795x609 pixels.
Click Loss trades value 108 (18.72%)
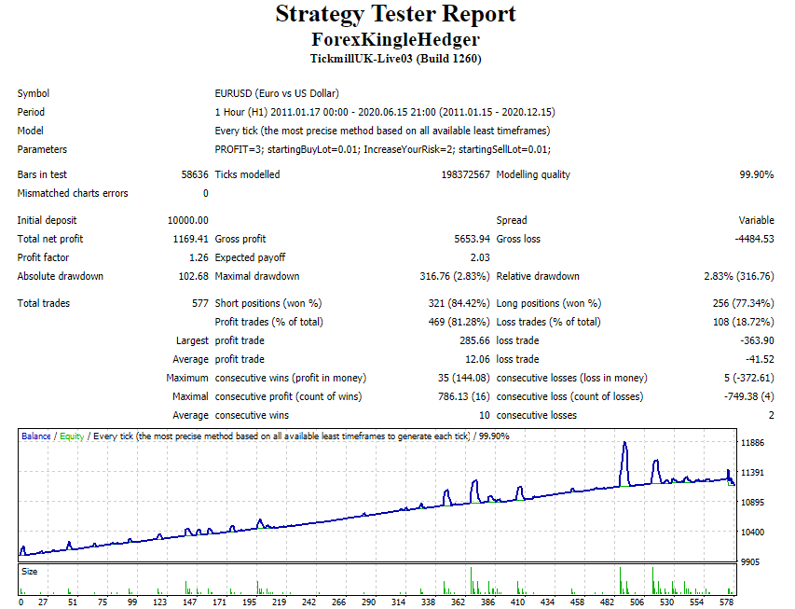744,323
